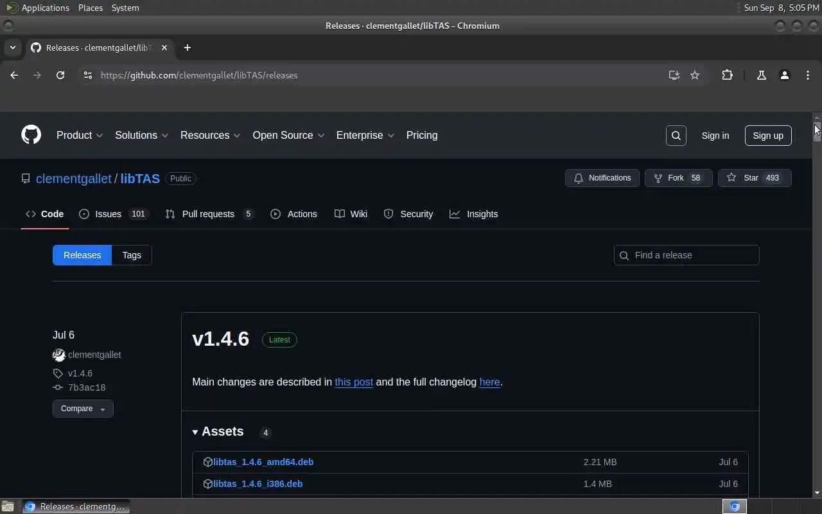Download libtas_1.4.6_i386.deb
The width and height of the screenshot is (822, 514).
point(258,484)
